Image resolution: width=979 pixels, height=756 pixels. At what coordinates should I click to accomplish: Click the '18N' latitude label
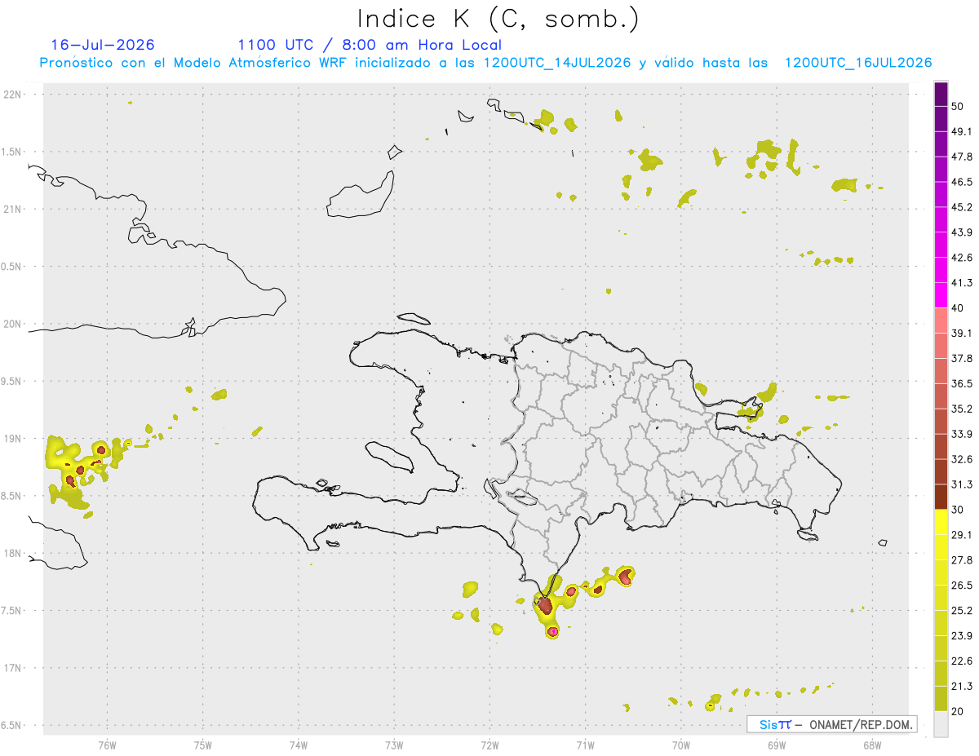point(14,553)
